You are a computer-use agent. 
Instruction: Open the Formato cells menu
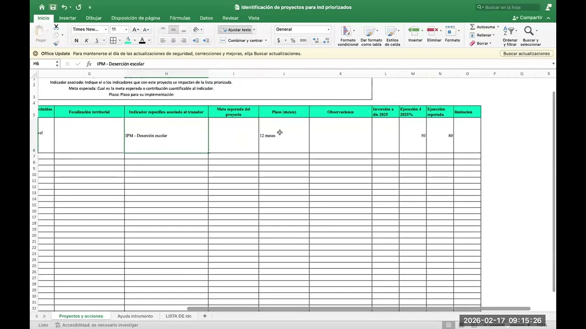coord(452,34)
